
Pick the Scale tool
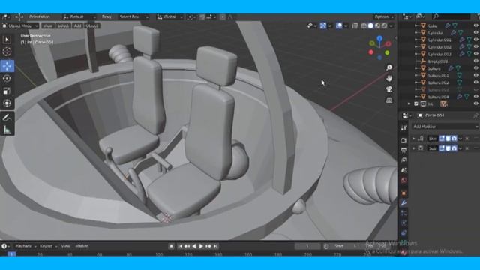7,91
